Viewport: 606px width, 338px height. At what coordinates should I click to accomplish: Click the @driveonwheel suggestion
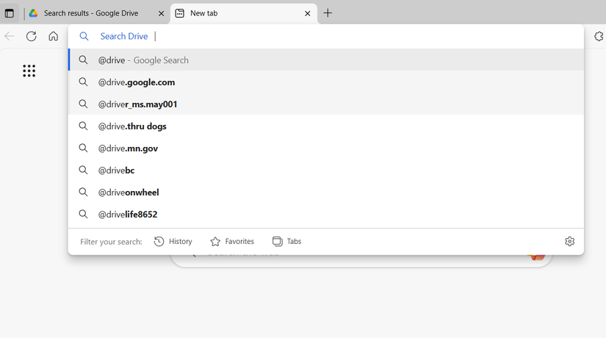click(129, 193)
